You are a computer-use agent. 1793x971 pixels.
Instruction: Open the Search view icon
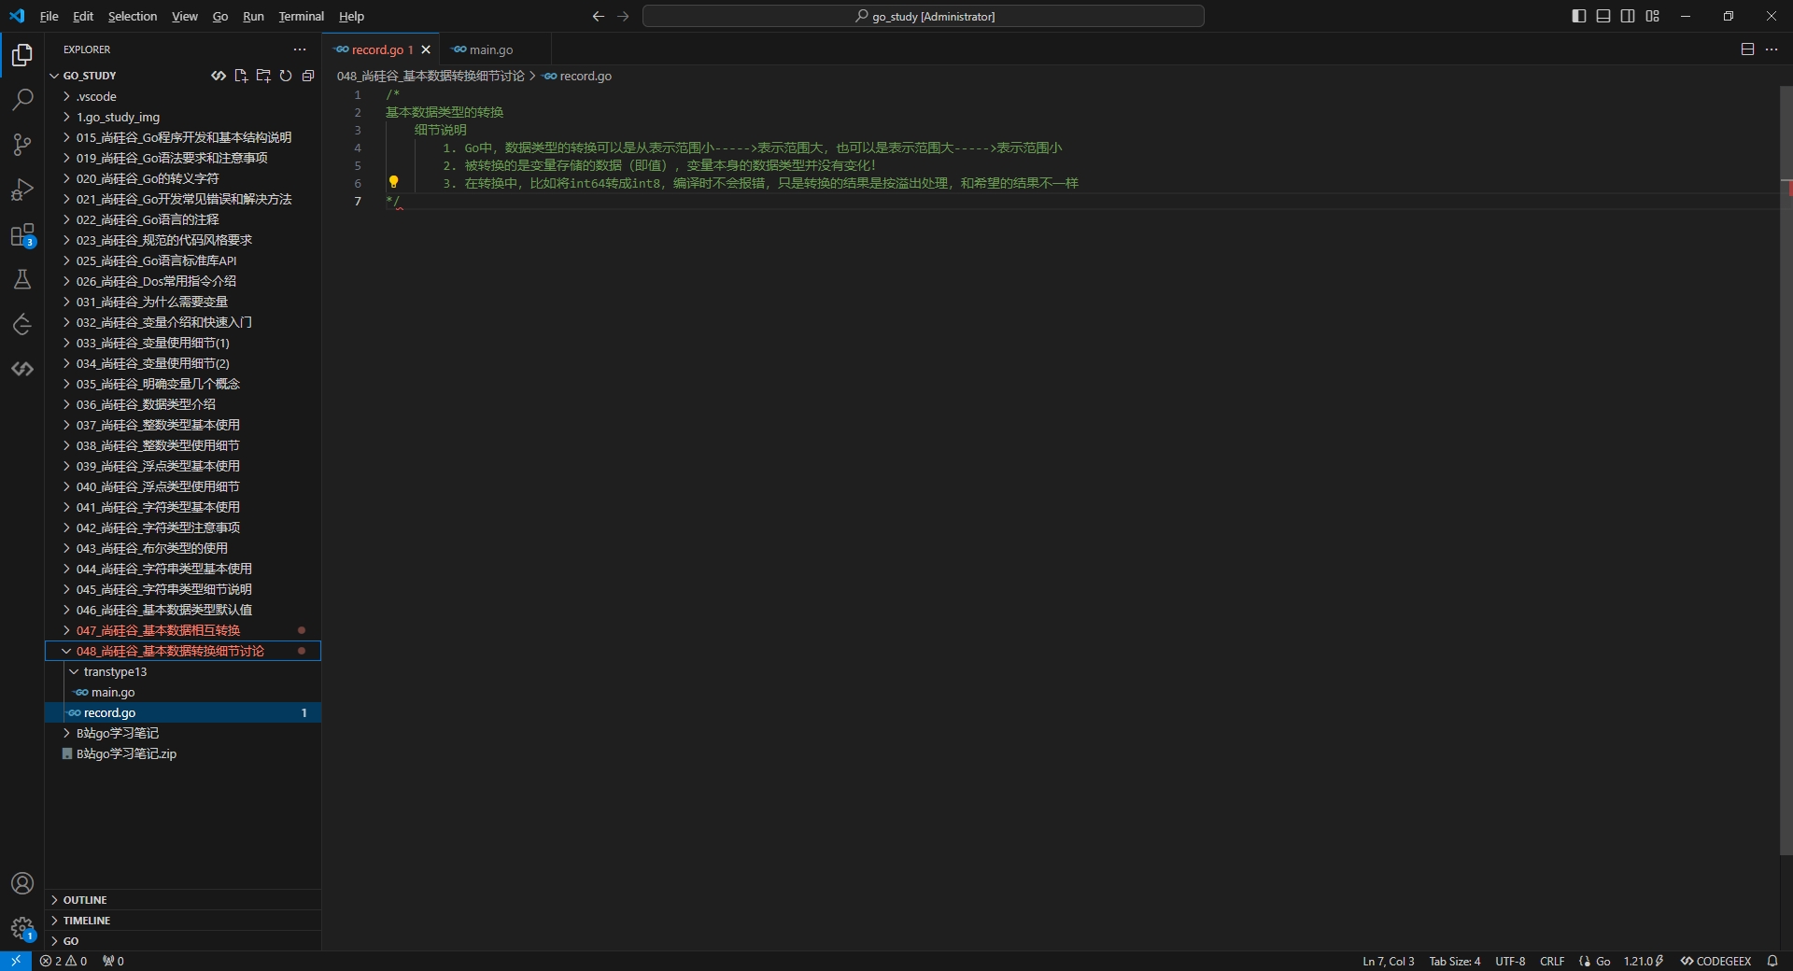pos(22,100)
